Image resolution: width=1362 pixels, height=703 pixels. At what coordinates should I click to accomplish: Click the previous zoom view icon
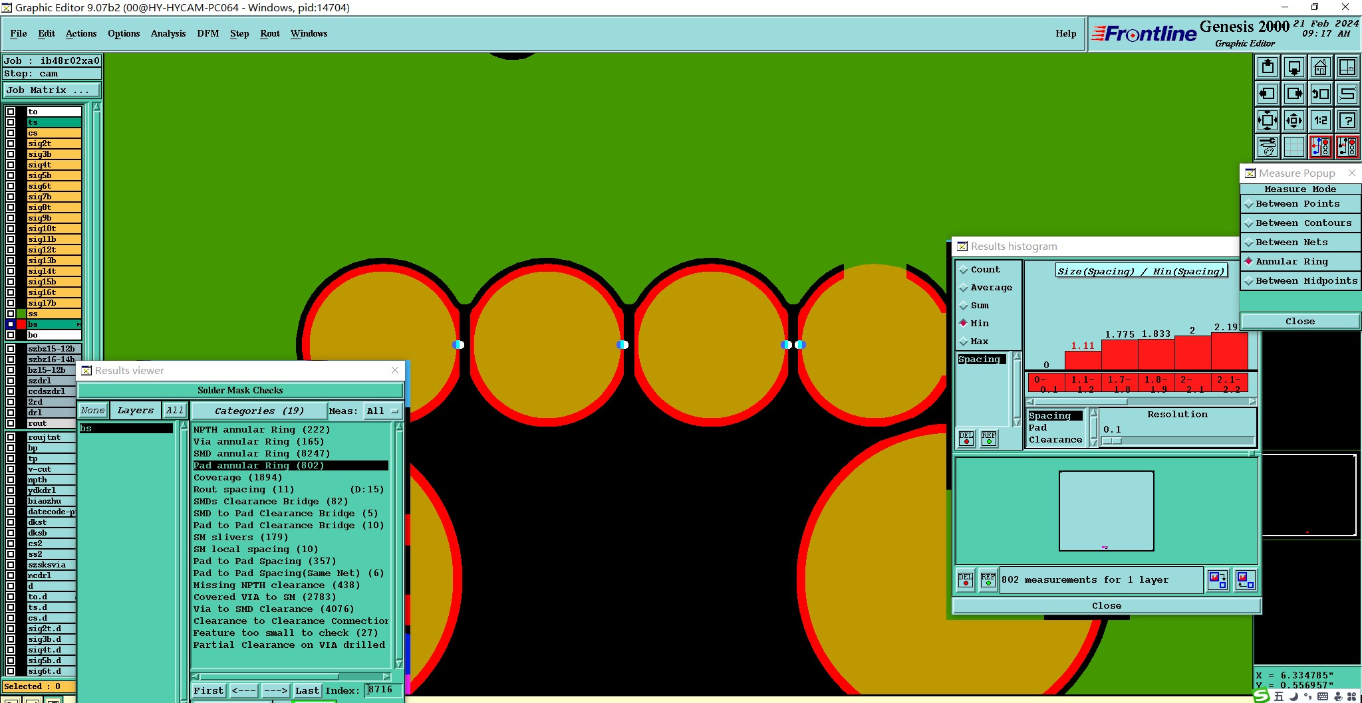coord(1321,94)
